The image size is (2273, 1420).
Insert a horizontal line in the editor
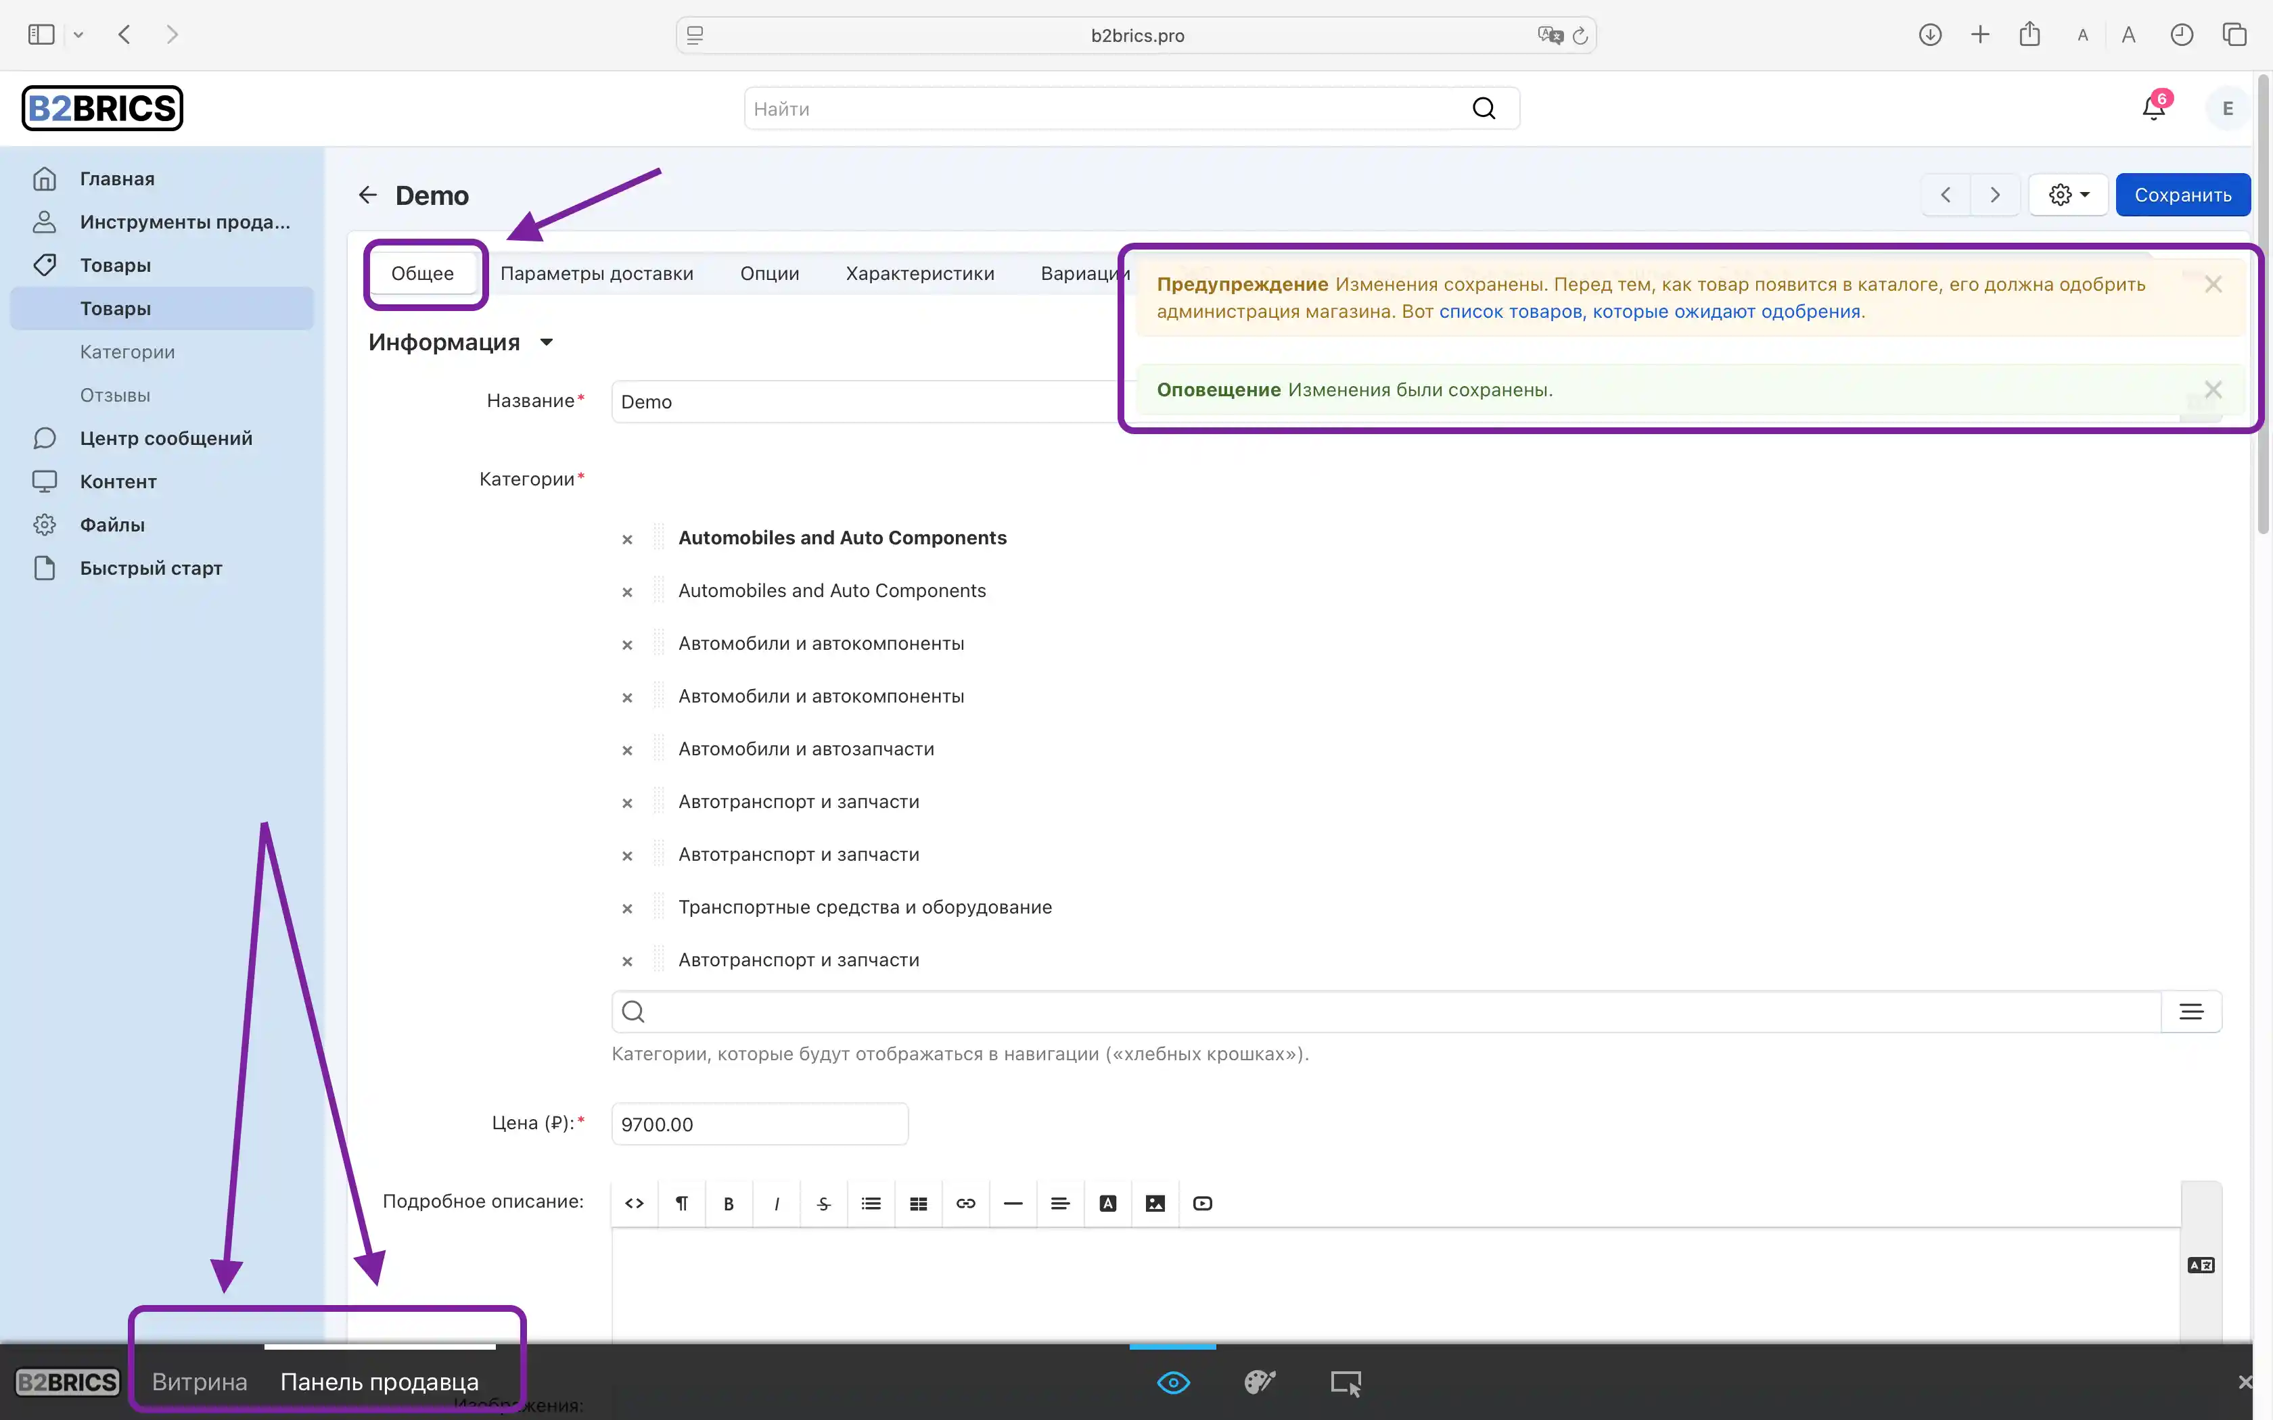pos(1013,1203)
